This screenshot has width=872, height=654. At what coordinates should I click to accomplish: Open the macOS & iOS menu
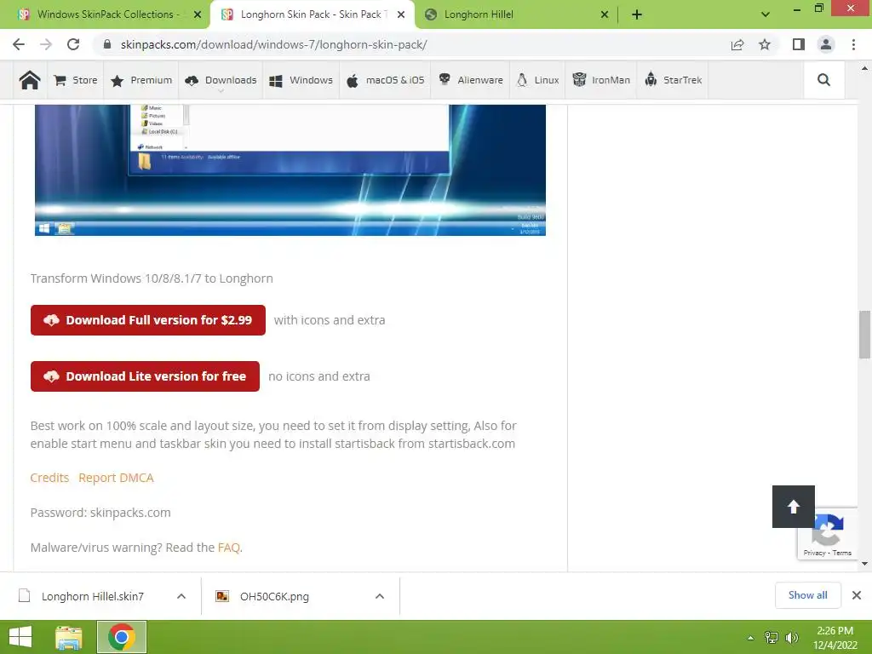(x=386, y=80)
